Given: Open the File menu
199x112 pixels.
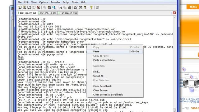Looking at the screenshot, I should (x=20, y=2).
